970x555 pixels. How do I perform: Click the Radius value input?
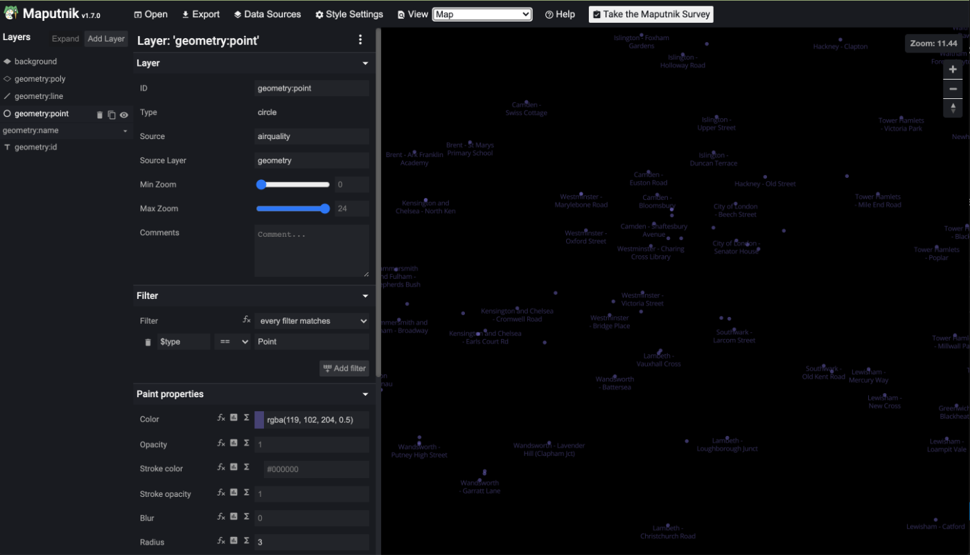[x=312, y=542]
